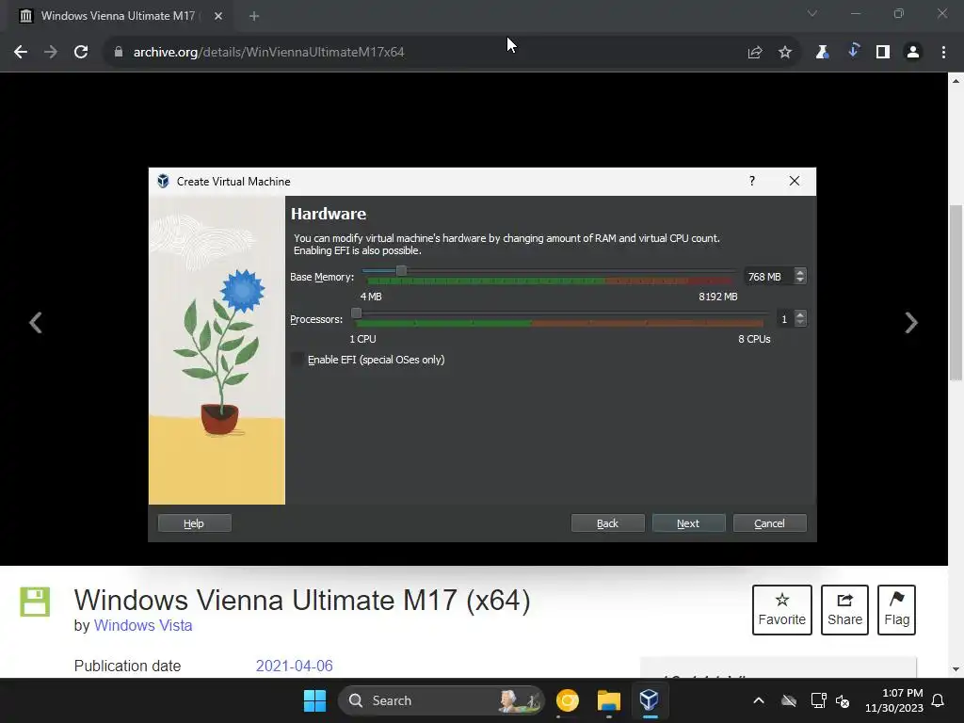This screenshot has width=964, height=723.
Task: Open the Windows Vista uploader link
Action: (x=143, y=625)
